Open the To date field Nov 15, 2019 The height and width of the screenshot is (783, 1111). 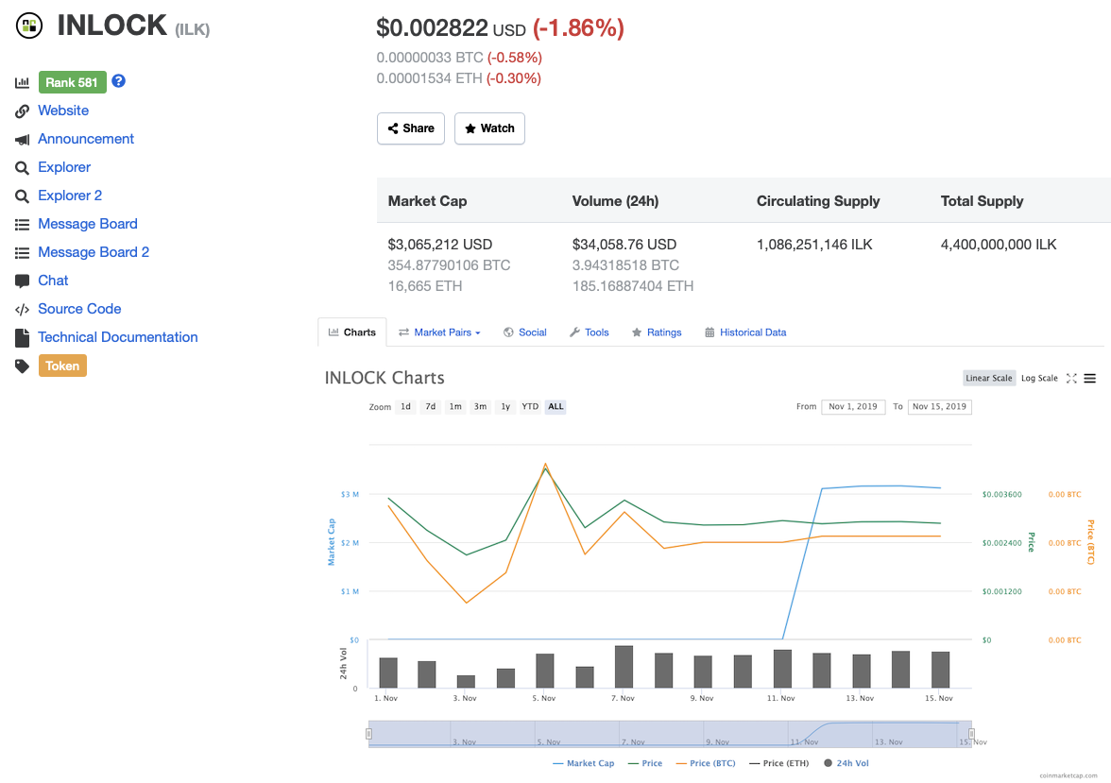coord(940,406)
